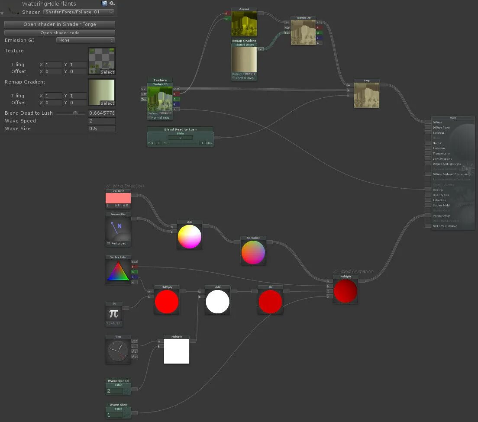Click the Texture Tiling X field
Image resolution: width=478 pixels, height=422 pixels.
pos(53,64)
